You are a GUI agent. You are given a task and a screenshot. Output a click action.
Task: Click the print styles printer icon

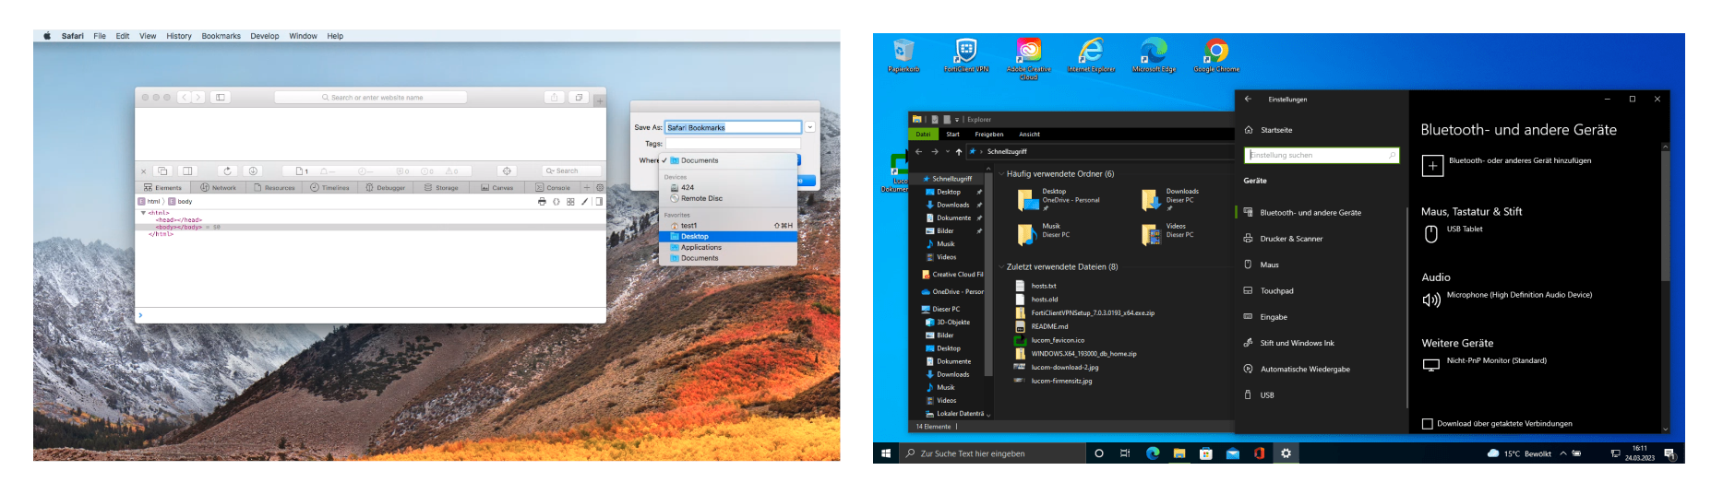point(542,201)
